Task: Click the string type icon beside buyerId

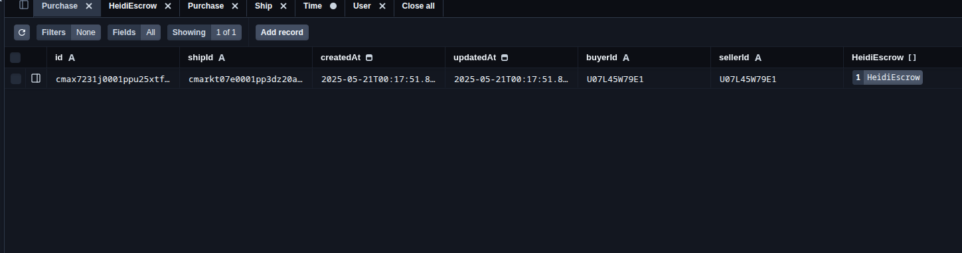Action: [626, 58]
